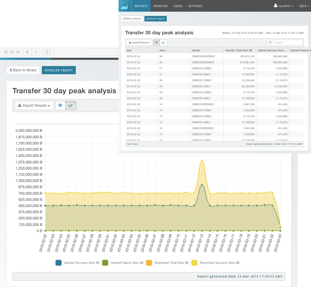Toggle Upload Success Size series in the legend
Image resolution: width=311 pixels, height=287 pixels.
pyautogui.click(x=59, y=263)
